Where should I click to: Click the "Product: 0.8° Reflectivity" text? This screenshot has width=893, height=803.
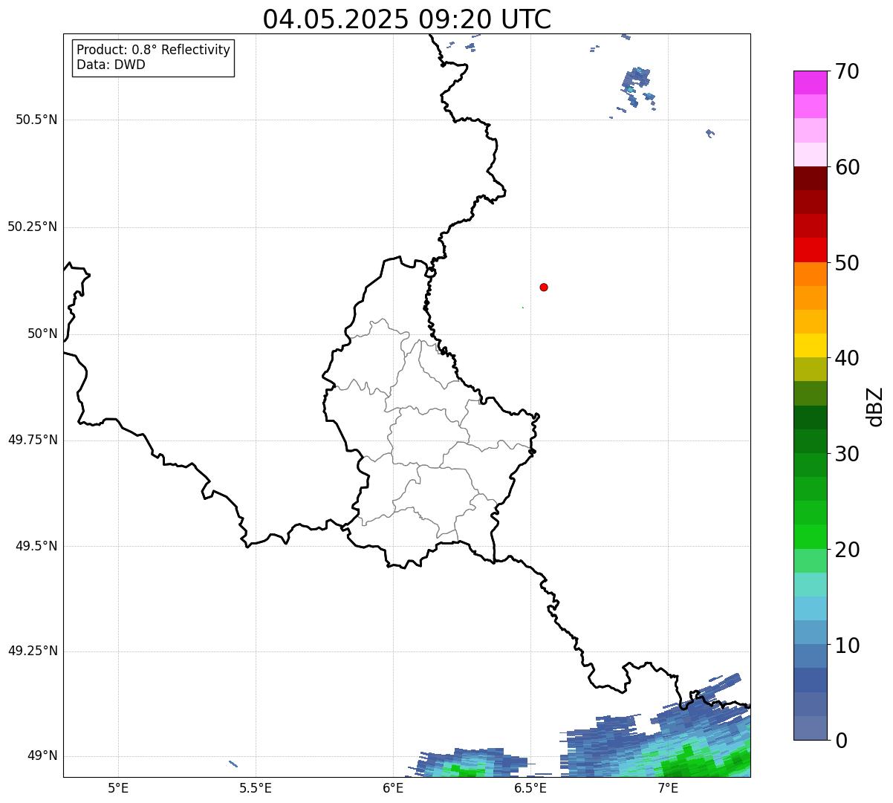tap(154, 50)
